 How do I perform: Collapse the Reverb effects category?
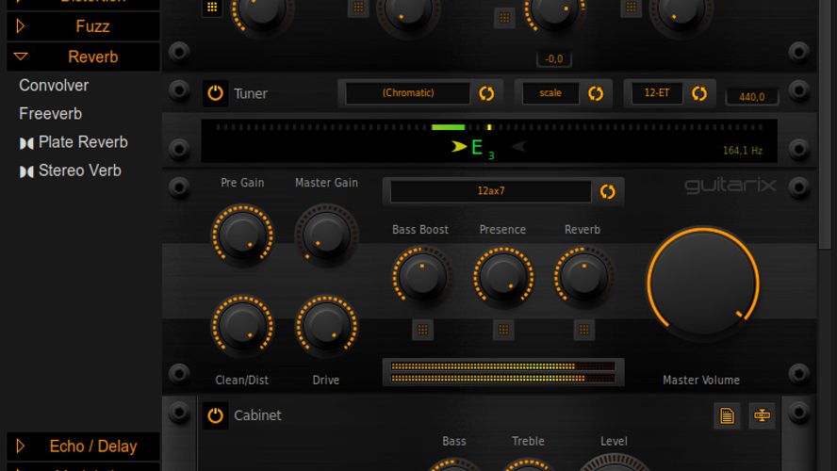[x=83, y=57]
